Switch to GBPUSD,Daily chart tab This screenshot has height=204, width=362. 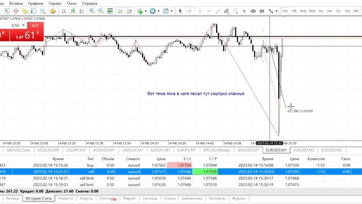tap(19, 150)
